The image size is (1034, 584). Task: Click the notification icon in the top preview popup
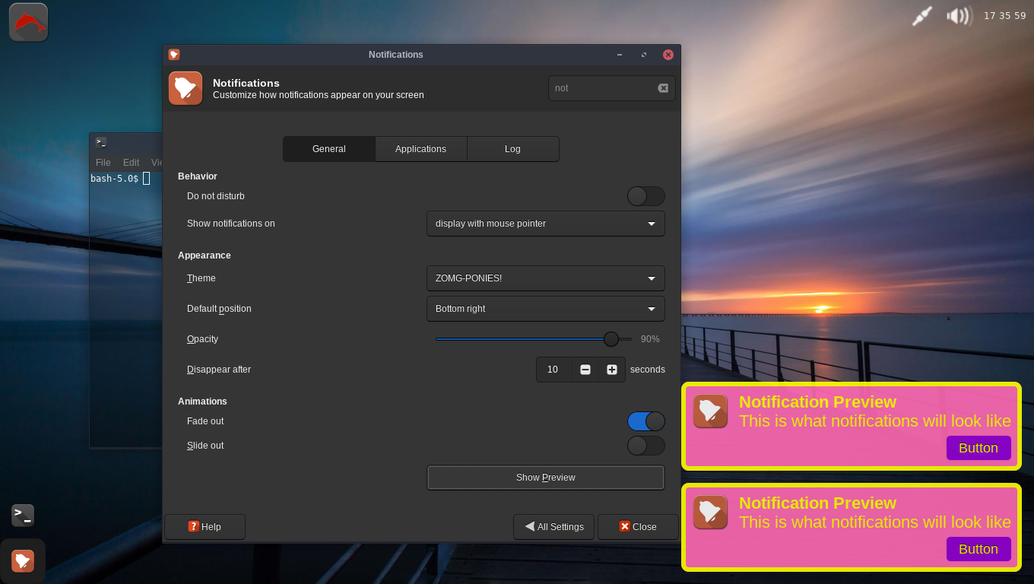coord(710,411)
